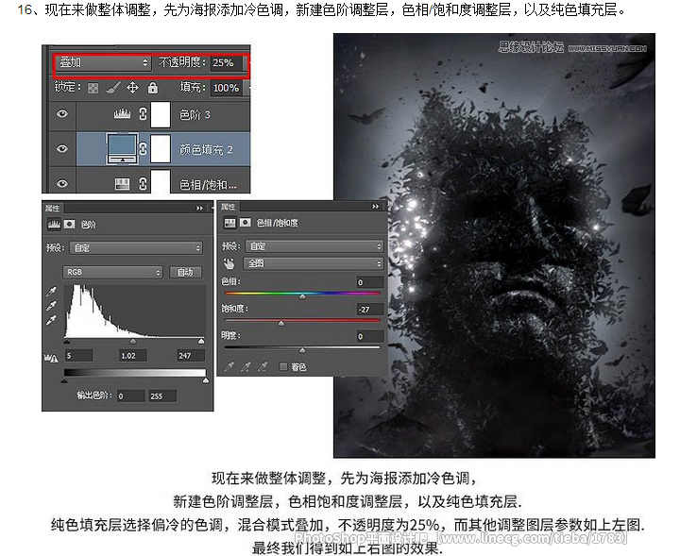Click the 饱和度 value -27 field

click(x=370, y=310)
